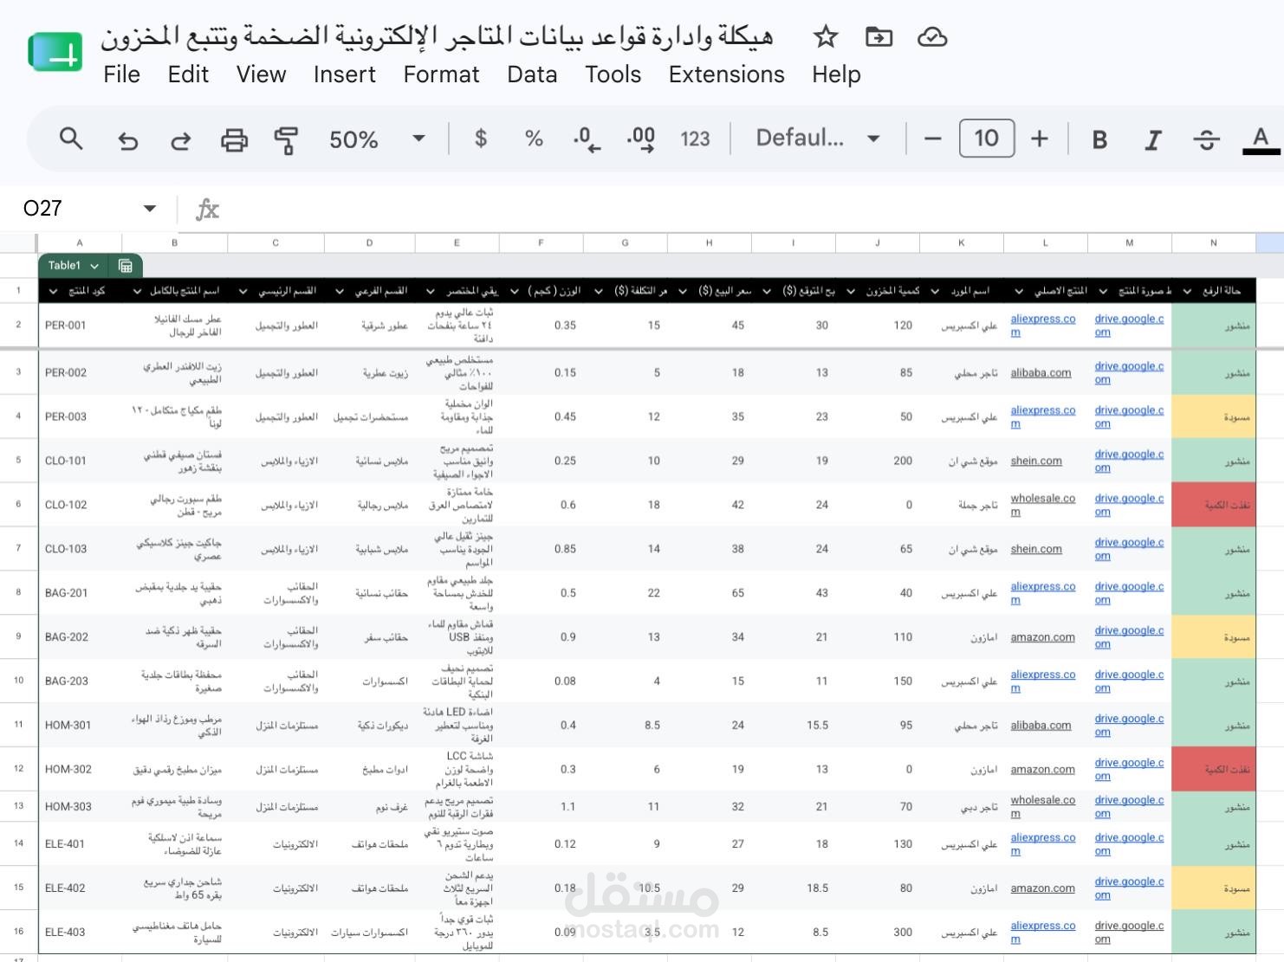Open the Data menu

(532, 74)
